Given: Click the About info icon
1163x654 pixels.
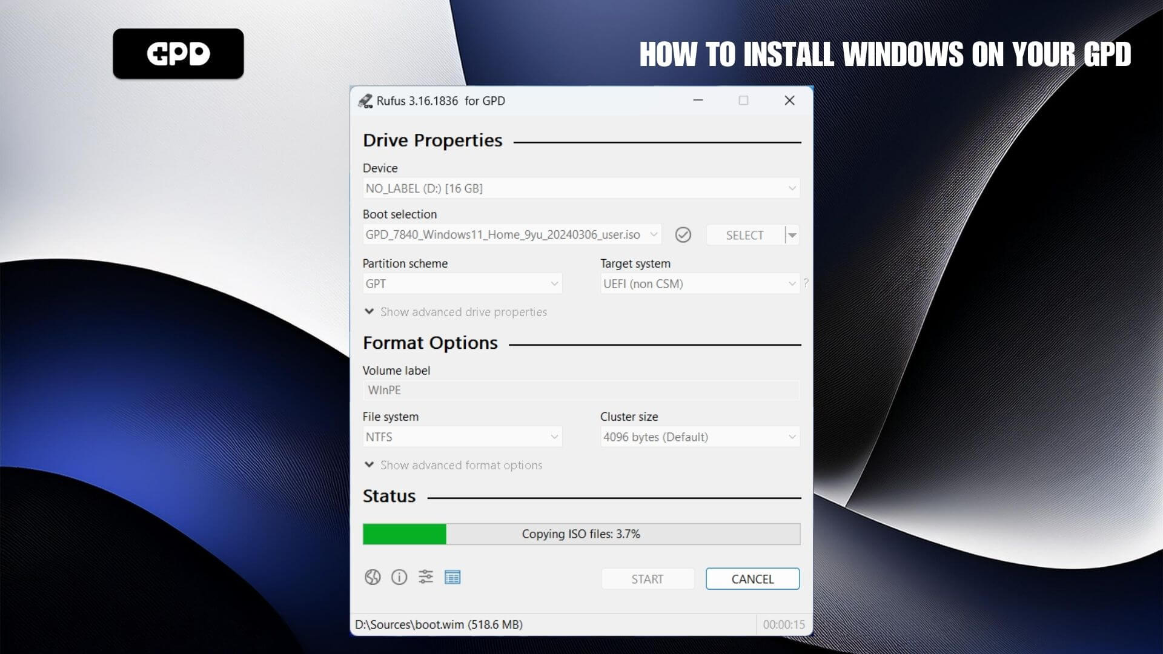Looking at the screenshot, I should (399, 577).
